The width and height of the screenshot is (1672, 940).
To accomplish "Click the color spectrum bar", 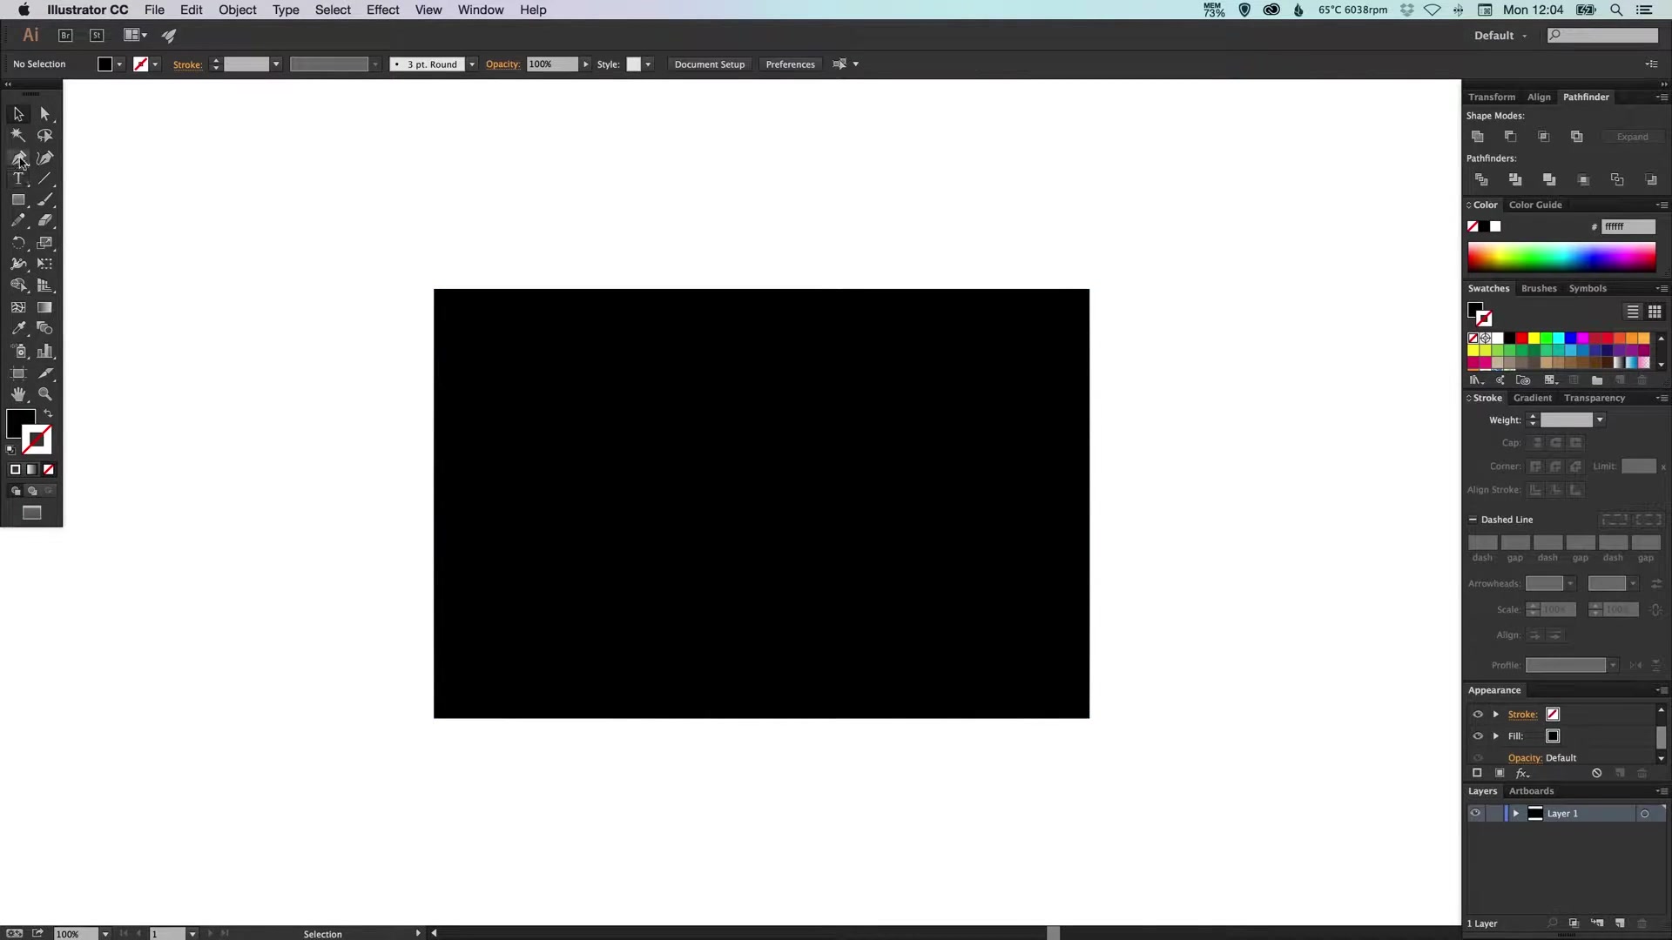I will 1561,258.
